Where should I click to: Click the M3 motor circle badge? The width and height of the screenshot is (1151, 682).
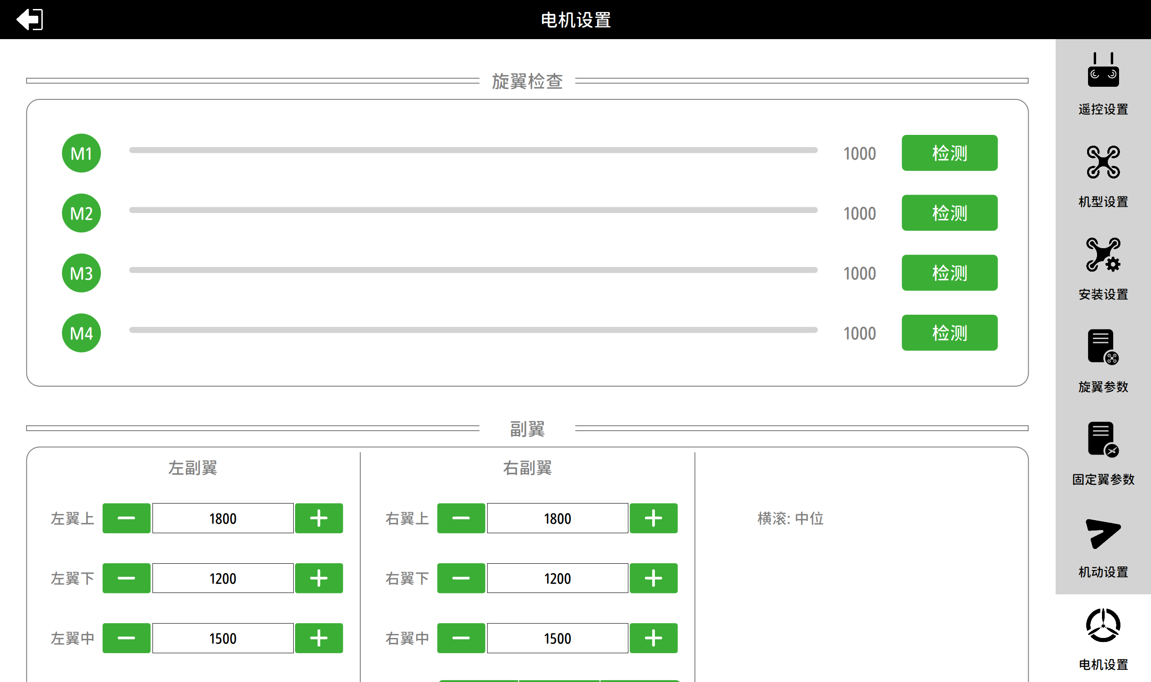coord(81,273)
